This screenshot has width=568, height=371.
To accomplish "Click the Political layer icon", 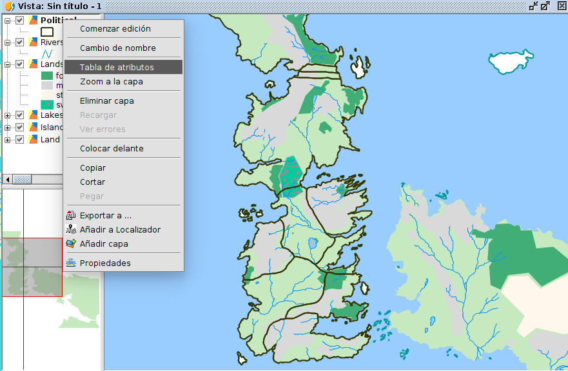I will (x=34, y=21).
